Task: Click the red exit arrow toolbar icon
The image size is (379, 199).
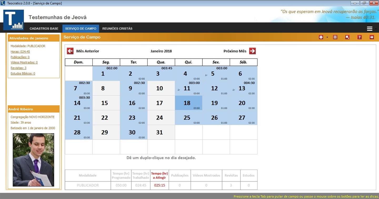Action: [x=372, y=37]
